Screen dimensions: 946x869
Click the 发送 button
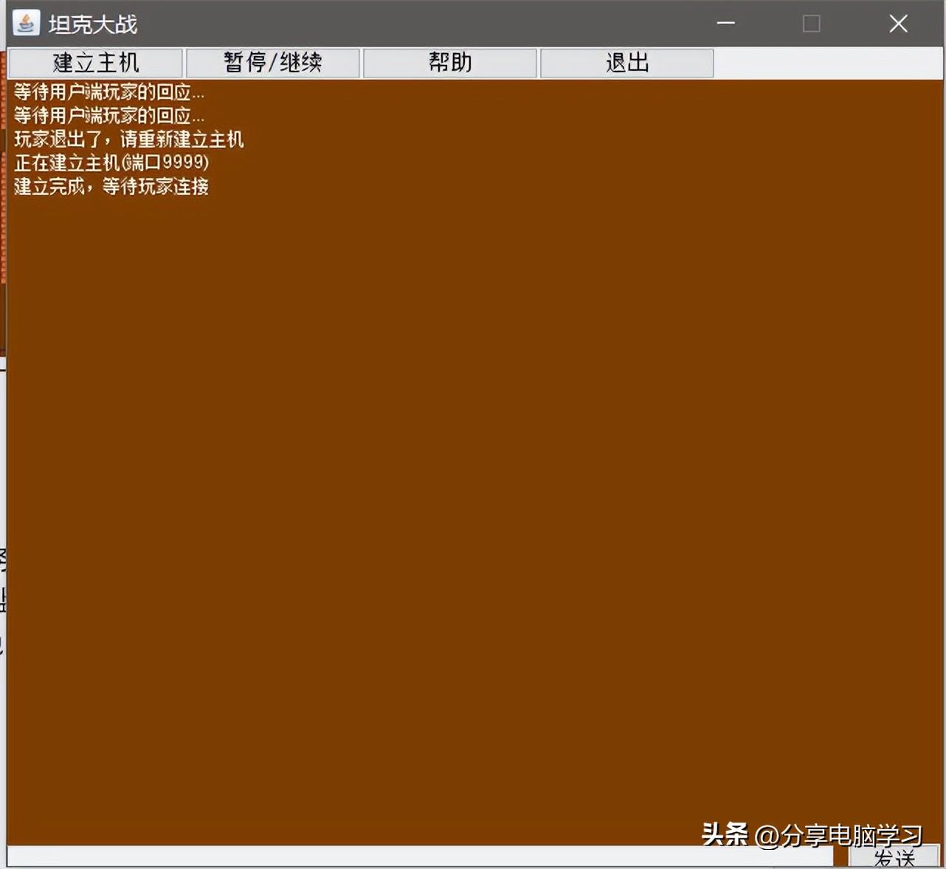894,857
